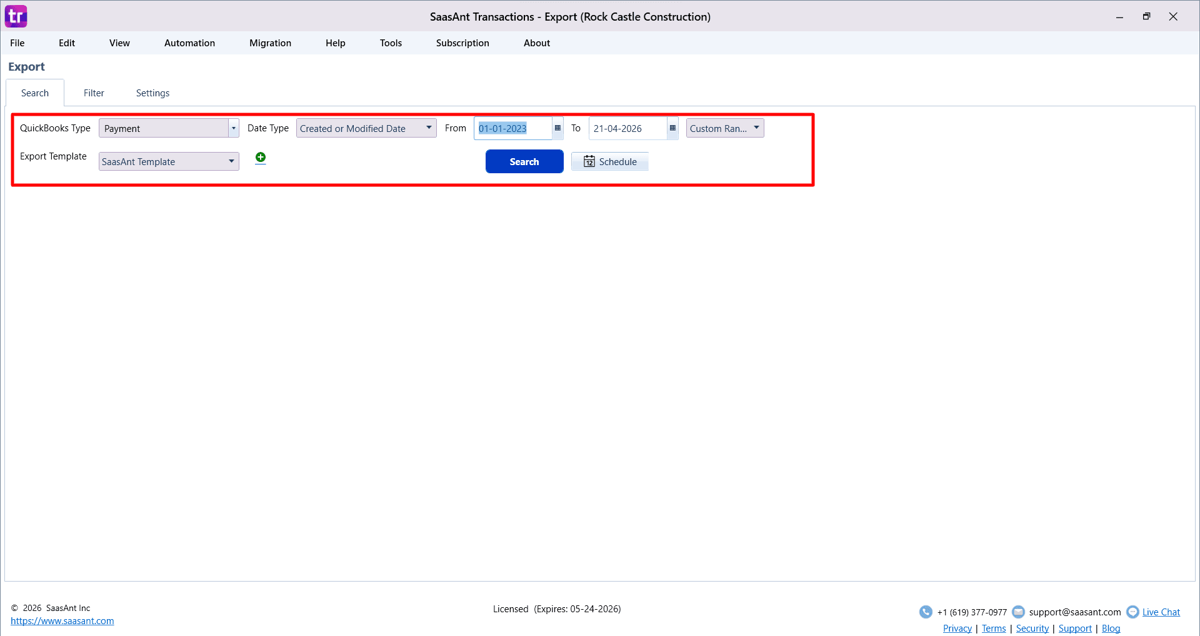1200x636 pixels.
Task: Open the Blog link
Action: point(1111,628)
